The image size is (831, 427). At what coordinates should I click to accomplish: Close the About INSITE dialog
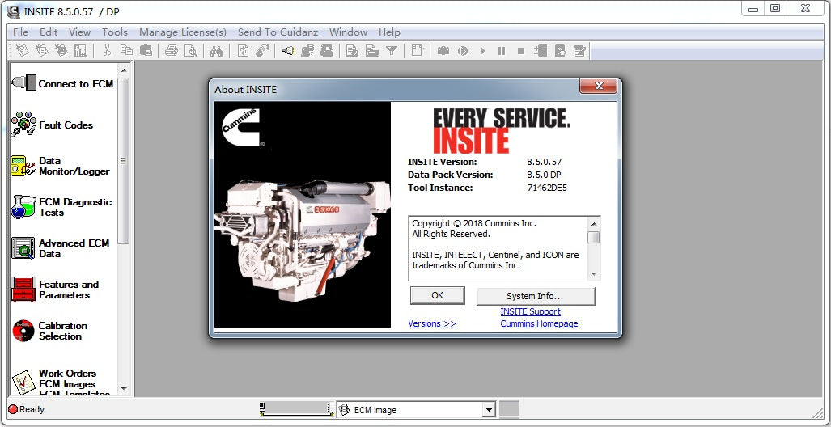(x=598, y=85)
